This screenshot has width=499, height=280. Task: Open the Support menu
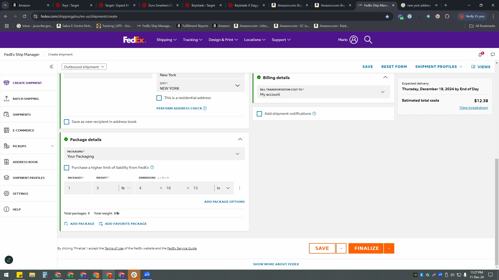(281, 40)
